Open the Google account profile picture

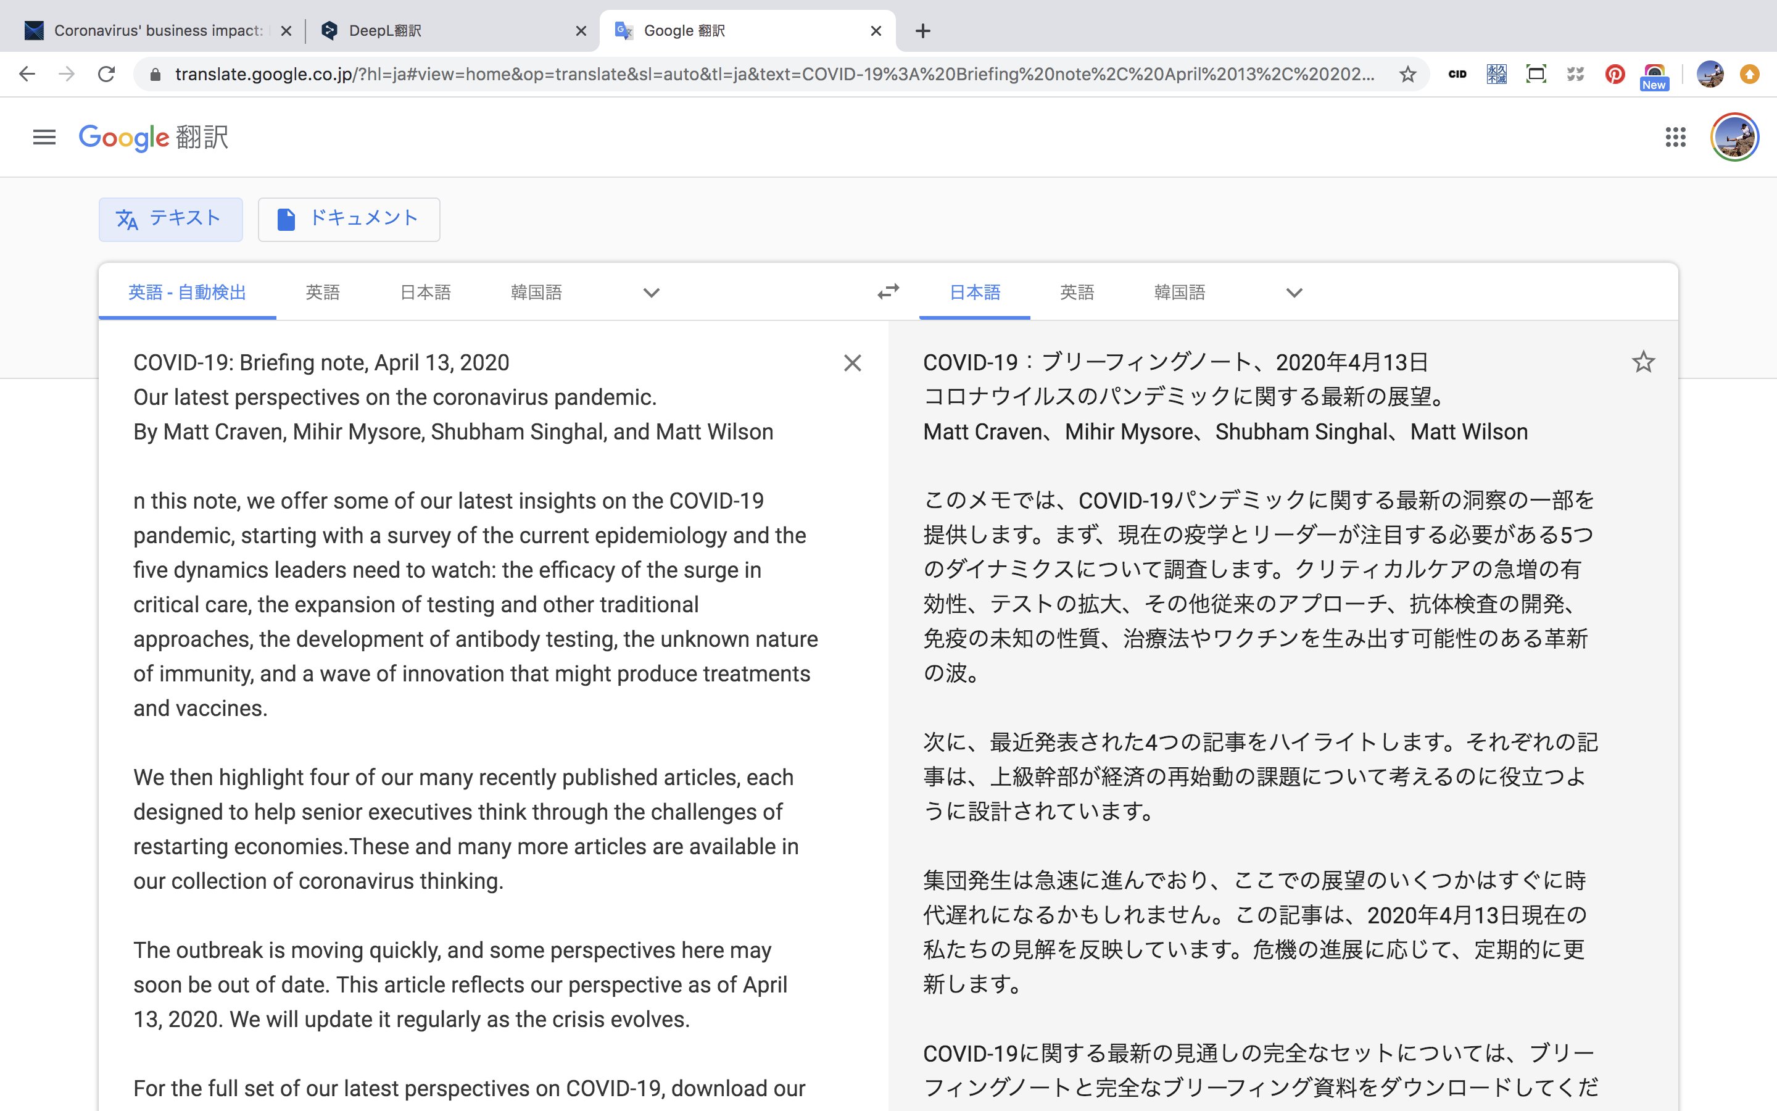pyautogui.click(x=1734, y=138)
